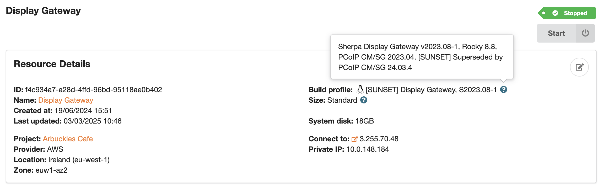Click the checkmark icon inside the Stopped badge
The image size is (603, 187).
(x=555, y=13)
